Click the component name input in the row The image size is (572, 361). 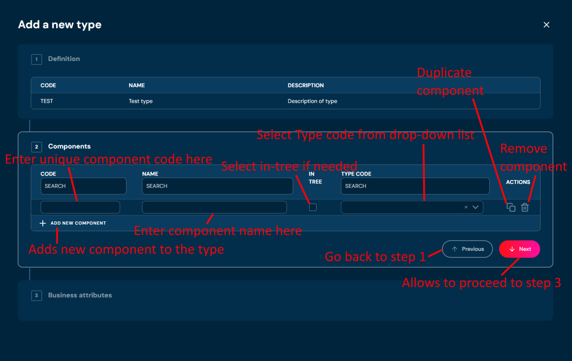coord(214,207)
